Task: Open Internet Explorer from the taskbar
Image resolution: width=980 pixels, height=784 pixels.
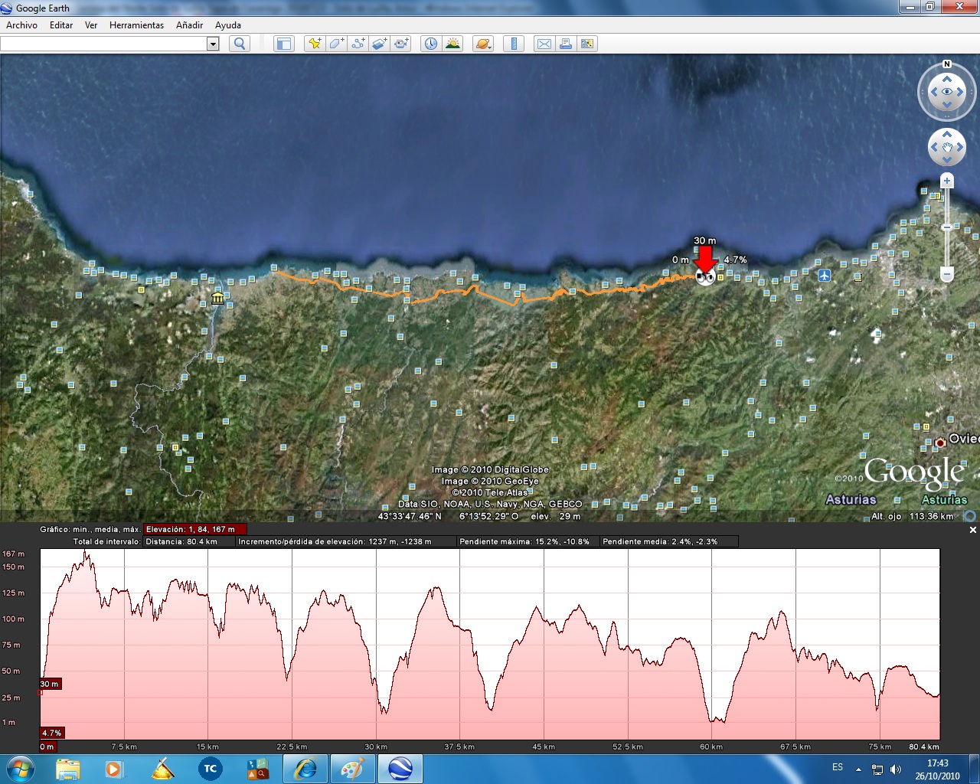Action: (305, 769)
